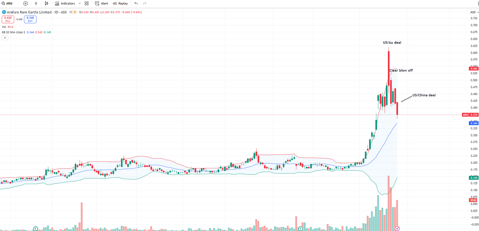Click the left earnings E marker
This screenshot has width=479, height=231.
click(x=35, y=228)
